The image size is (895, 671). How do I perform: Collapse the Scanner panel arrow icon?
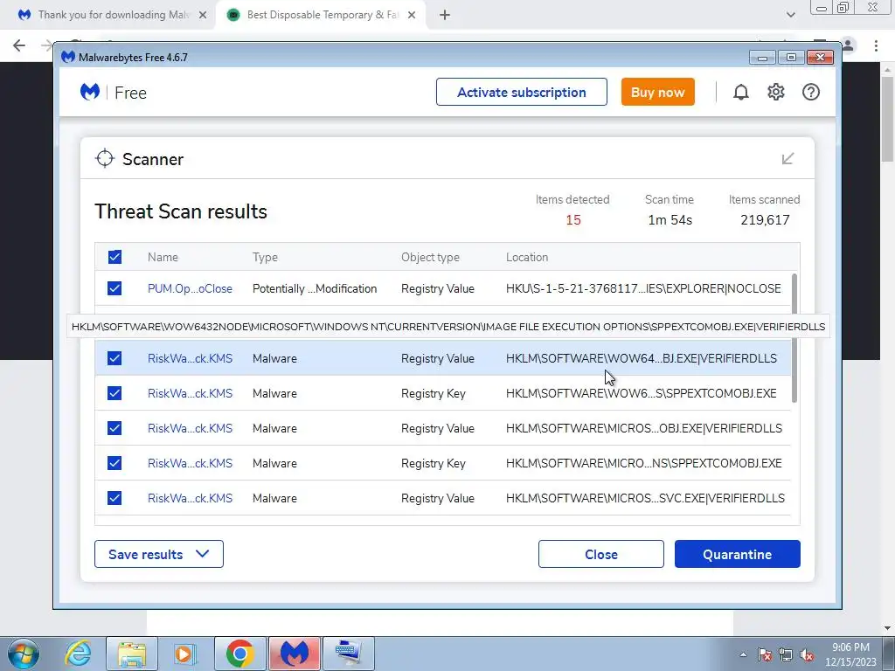point(787,158)
